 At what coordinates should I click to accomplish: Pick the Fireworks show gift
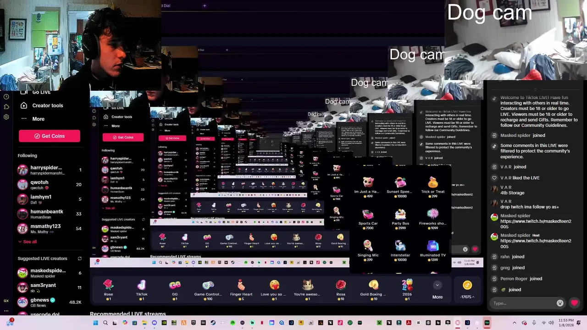click(x=433, y=219)
